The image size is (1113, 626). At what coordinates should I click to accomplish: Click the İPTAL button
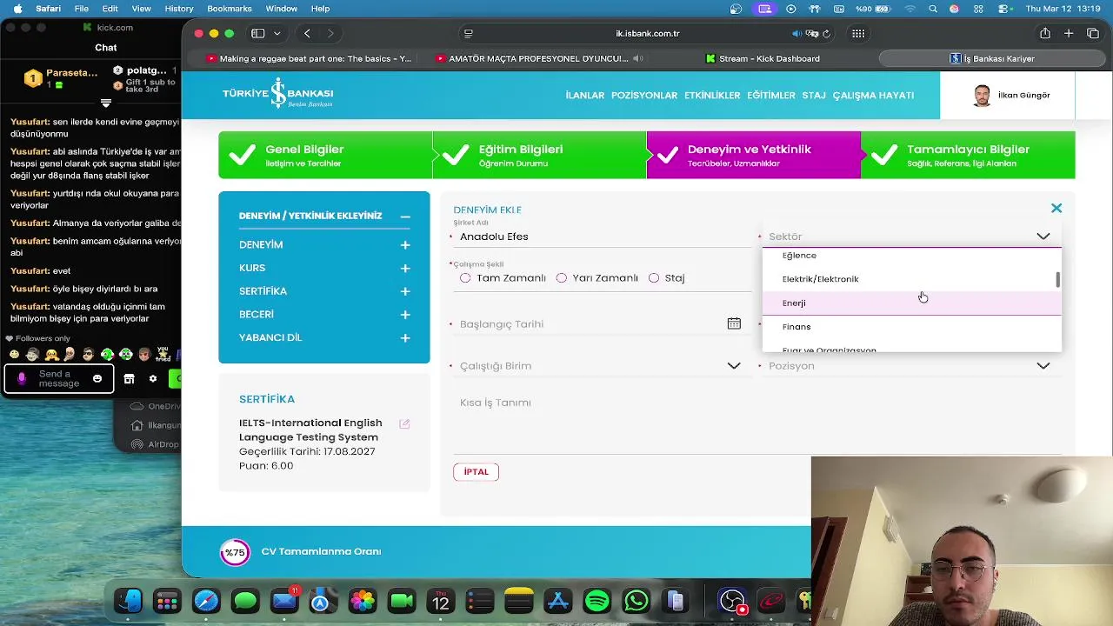pos(476,472)
